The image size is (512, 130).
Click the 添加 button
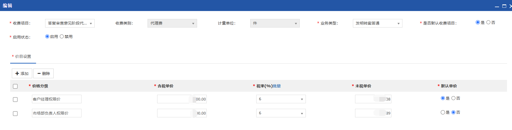tap(22, 74)
